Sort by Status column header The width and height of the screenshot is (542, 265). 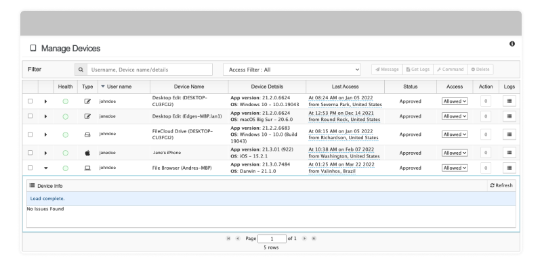click(x=411, y=87)
